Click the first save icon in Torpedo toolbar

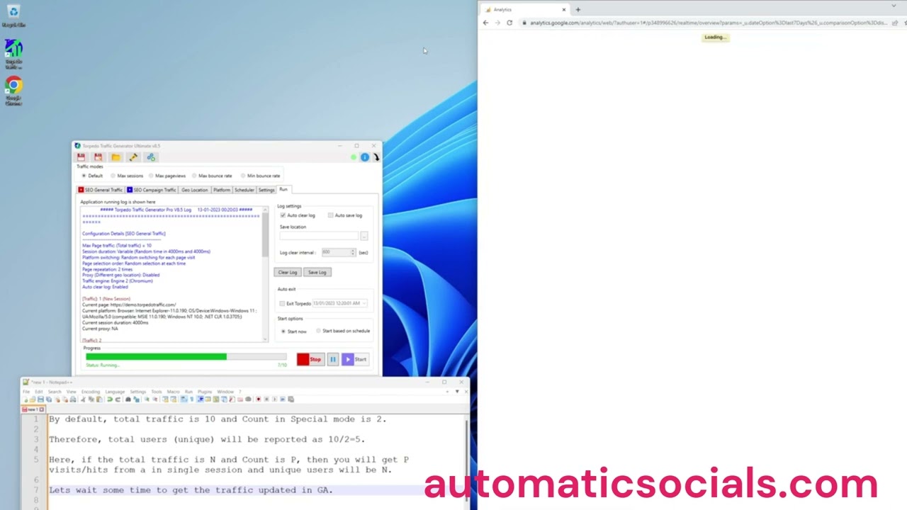[81, 157]
